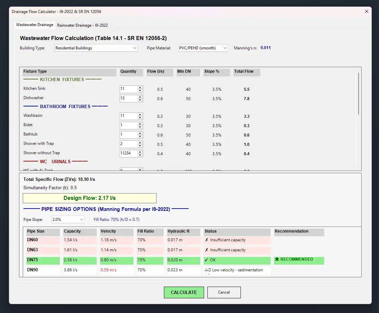The image size is (379, 313).
Task: Increase Shower without Trap quantity
Action: pos(140,152)
